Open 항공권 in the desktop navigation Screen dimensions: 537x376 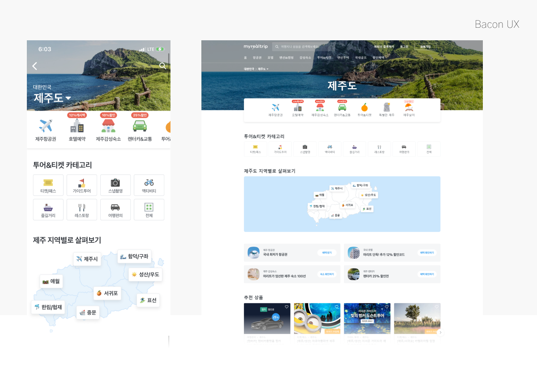[x=257, y=58]
